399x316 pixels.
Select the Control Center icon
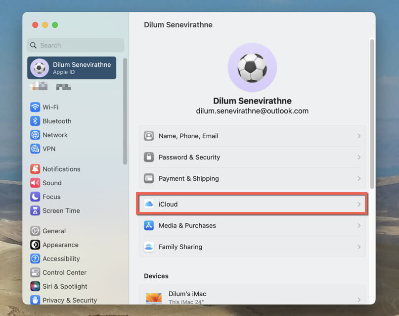[x=35, y=272]
